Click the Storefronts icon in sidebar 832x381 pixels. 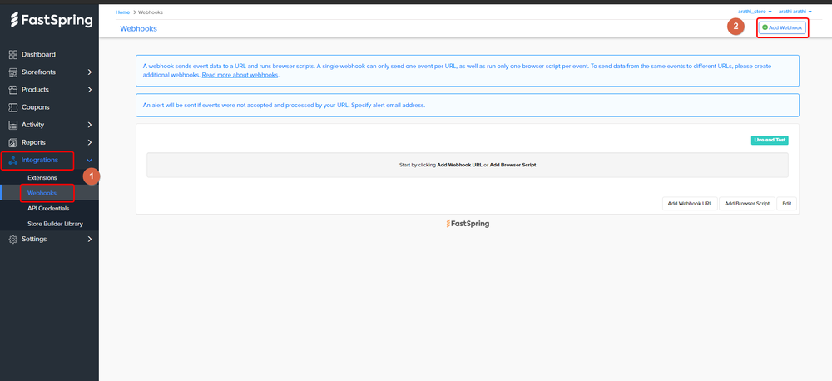[13, 72]
